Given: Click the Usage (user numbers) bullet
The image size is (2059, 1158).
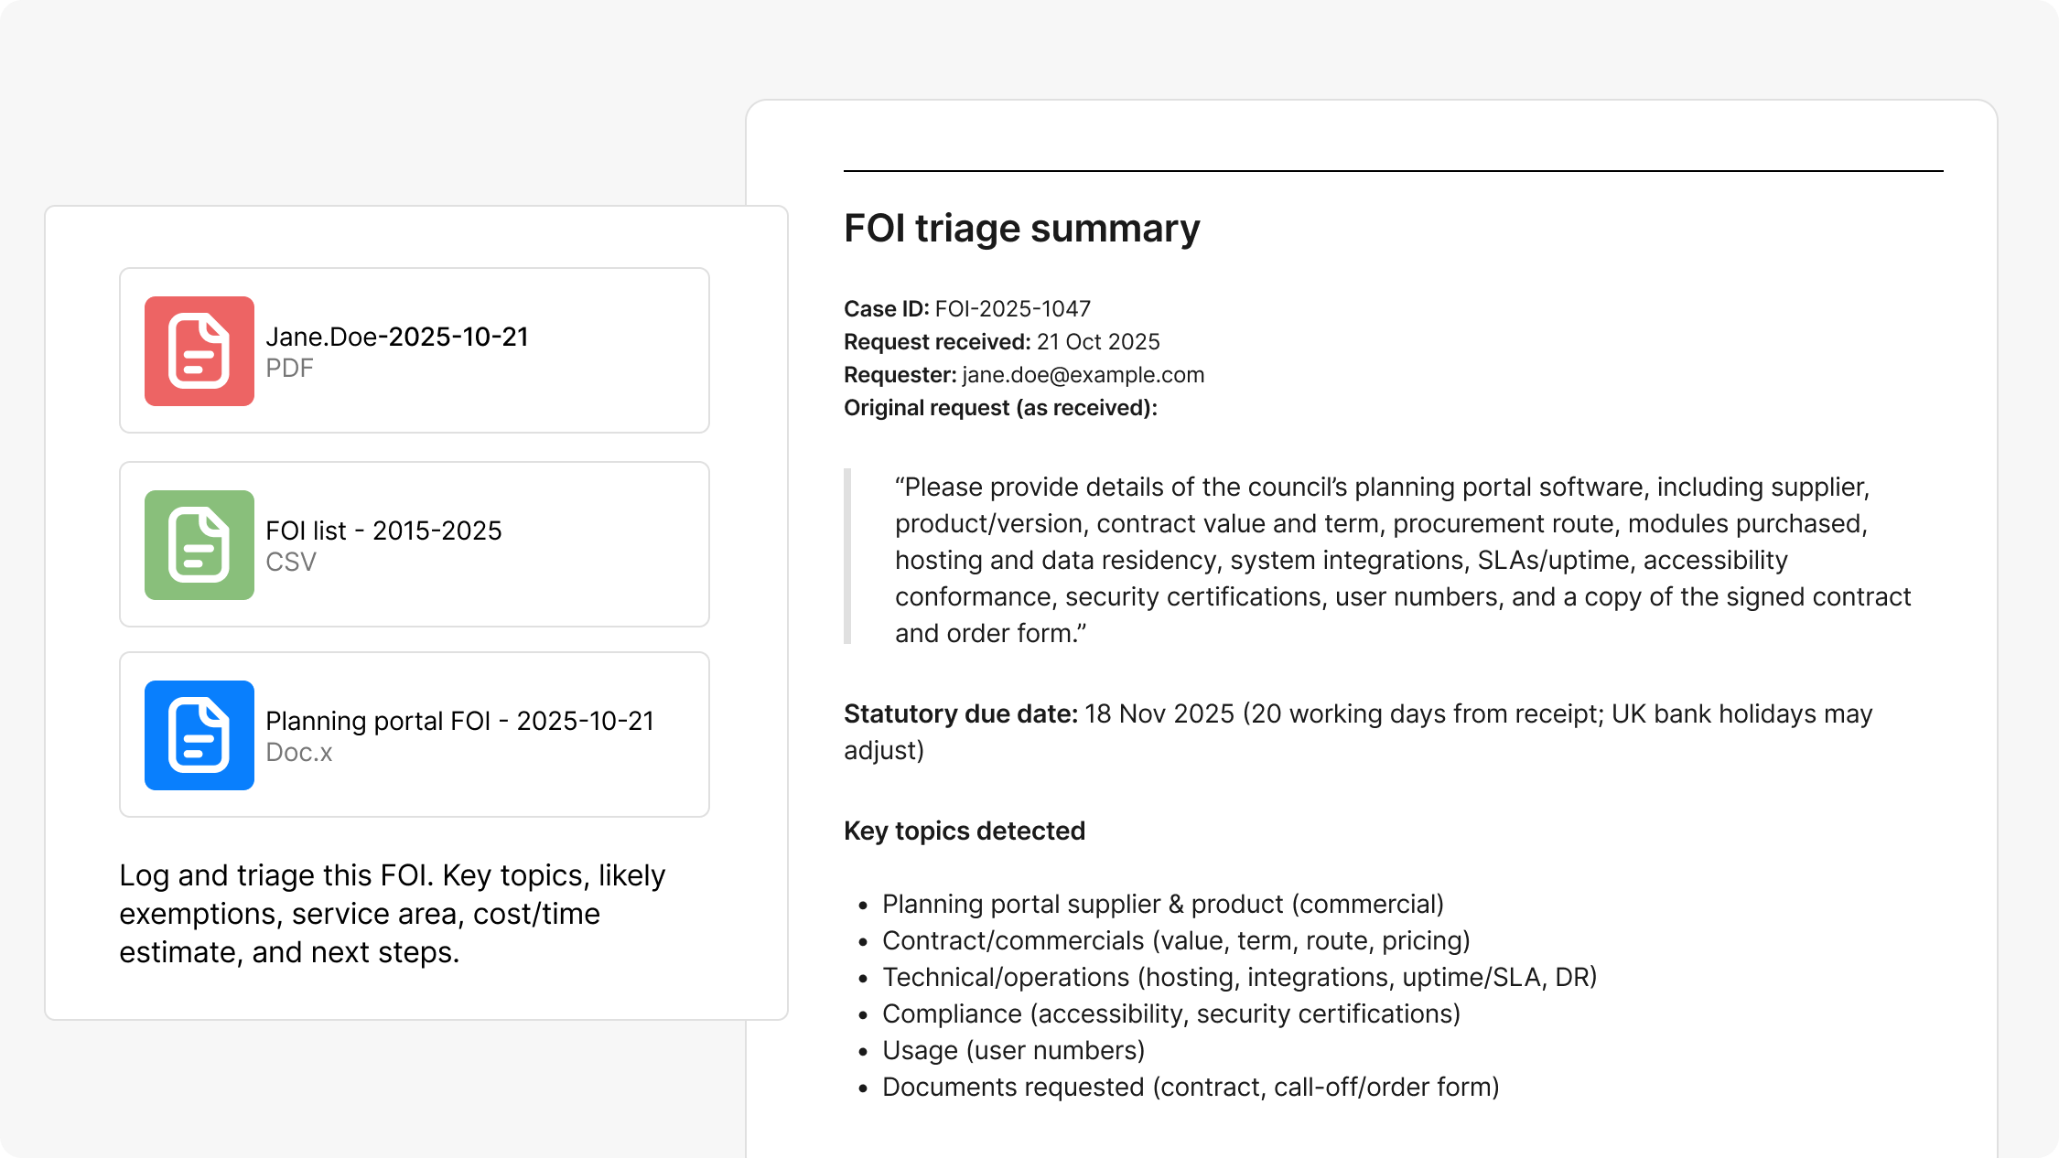Looking at the screenshot, I should (x=1013, y=1051).
